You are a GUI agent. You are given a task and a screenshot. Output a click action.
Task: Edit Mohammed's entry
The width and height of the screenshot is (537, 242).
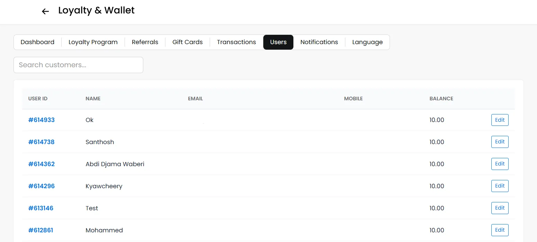pos(500,230)
